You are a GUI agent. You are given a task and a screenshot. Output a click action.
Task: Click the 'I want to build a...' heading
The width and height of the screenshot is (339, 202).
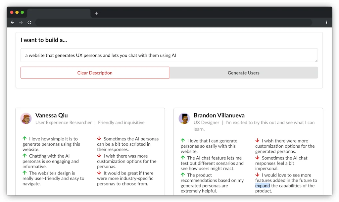(44, 40)
